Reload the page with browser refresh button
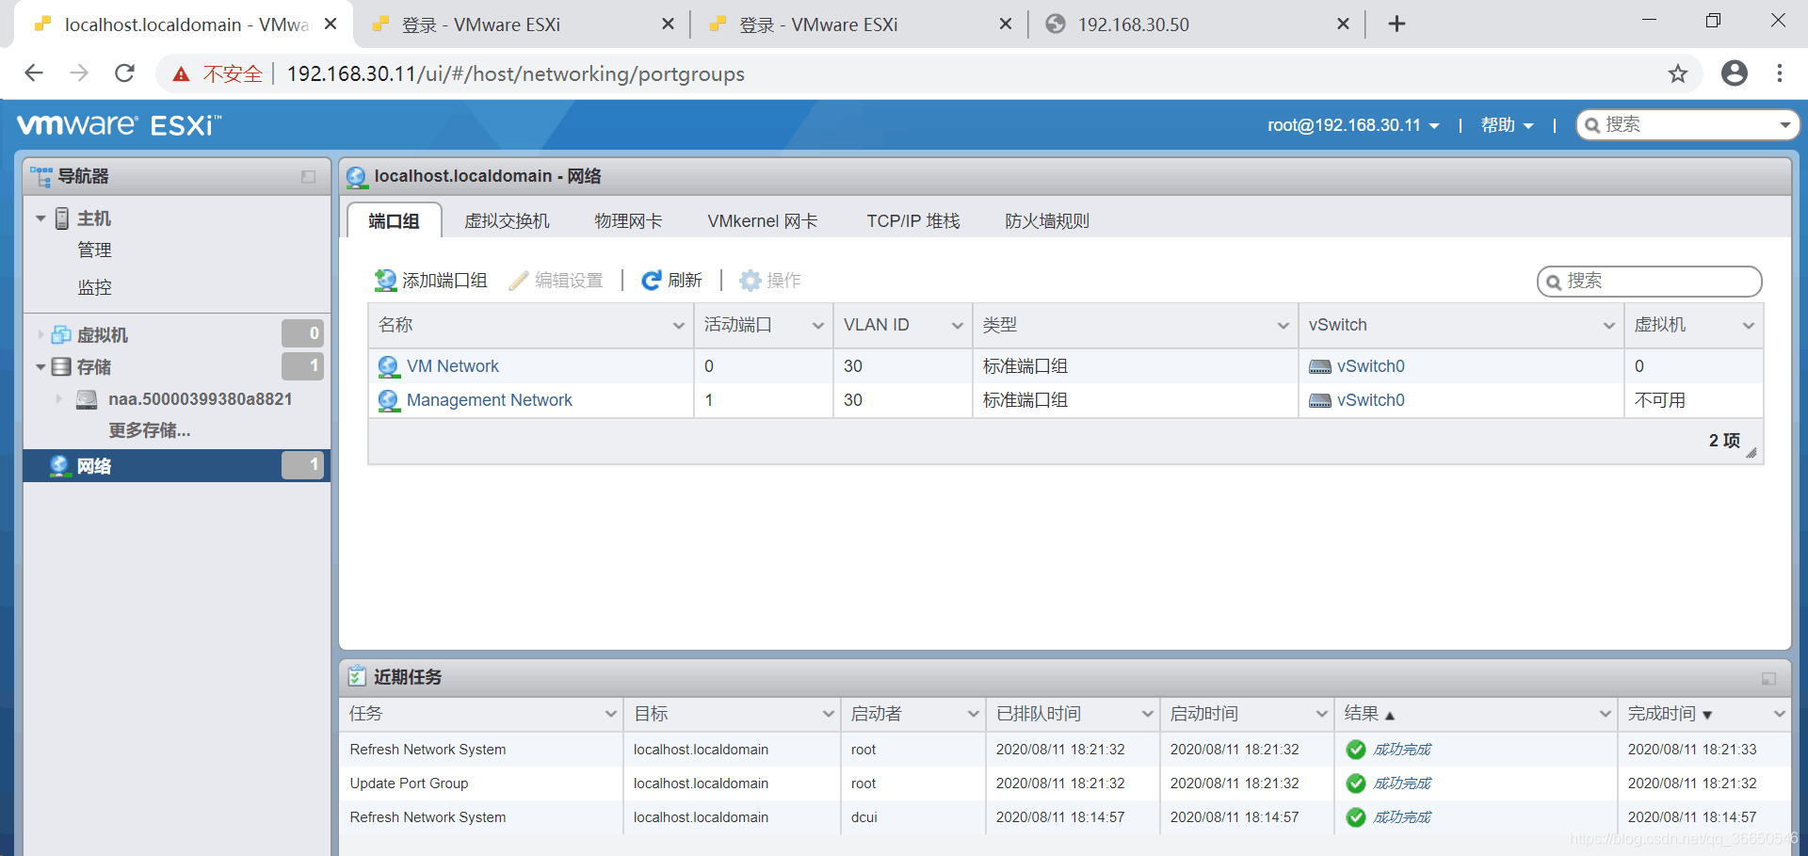The image size is (1808, 856). tap(124, 73)
